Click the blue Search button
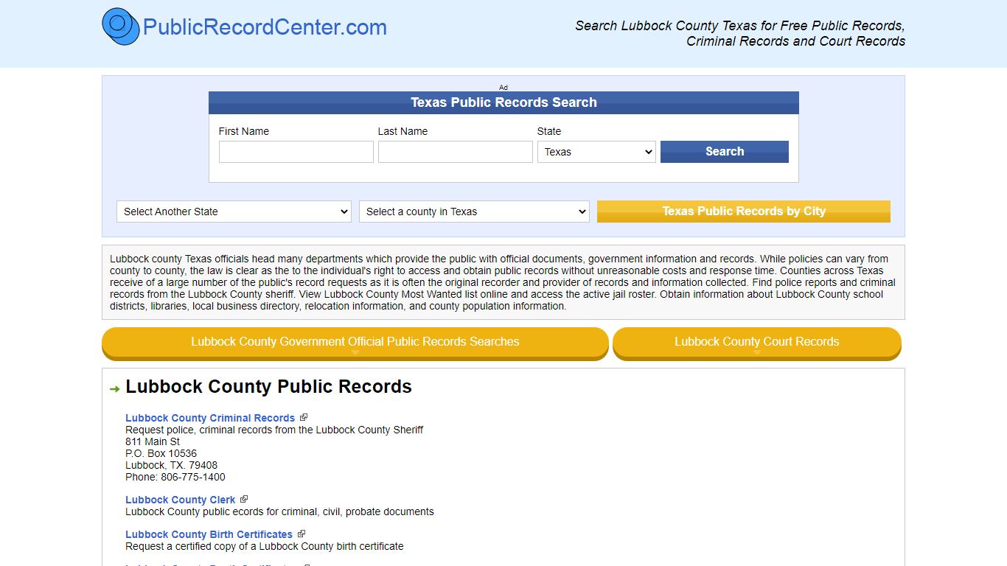 tap(725, 152)
